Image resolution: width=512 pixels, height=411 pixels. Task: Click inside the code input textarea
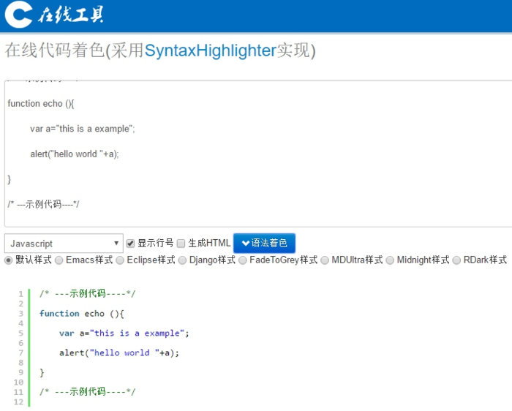(258, 154)
